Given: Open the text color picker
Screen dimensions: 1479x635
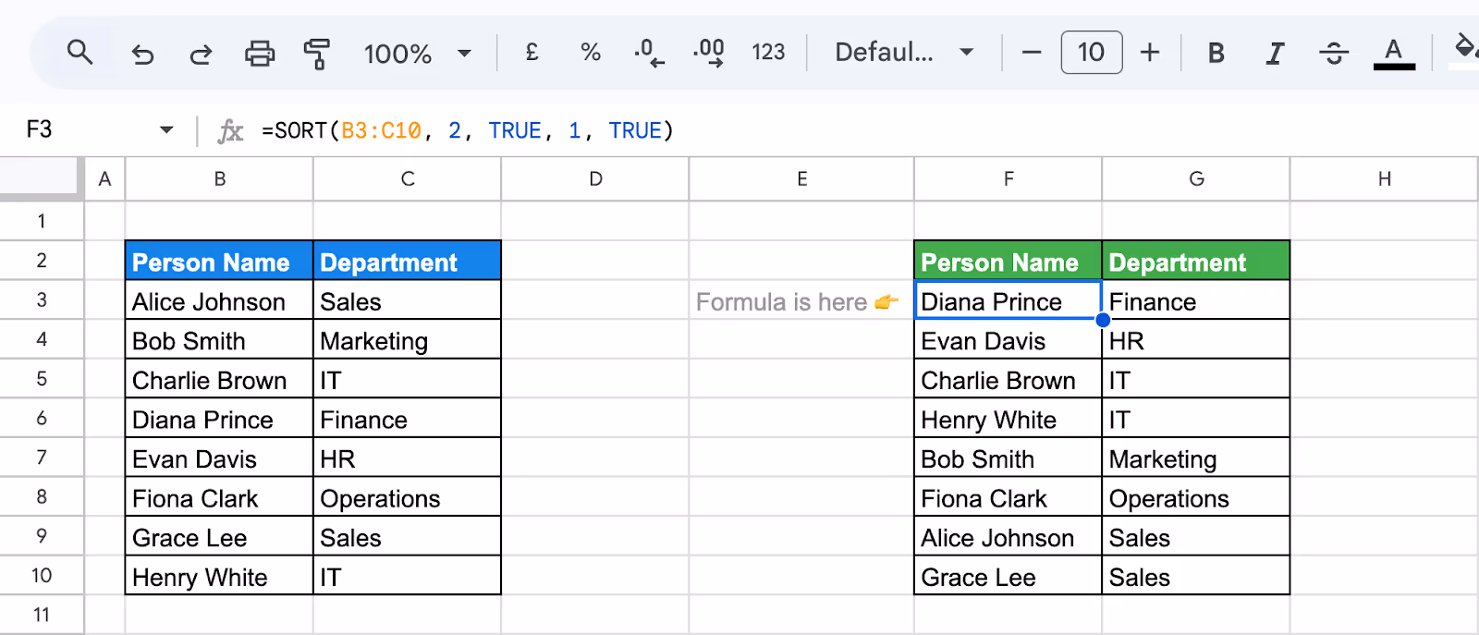Looking at the screenshot, I should point(1394,54).
